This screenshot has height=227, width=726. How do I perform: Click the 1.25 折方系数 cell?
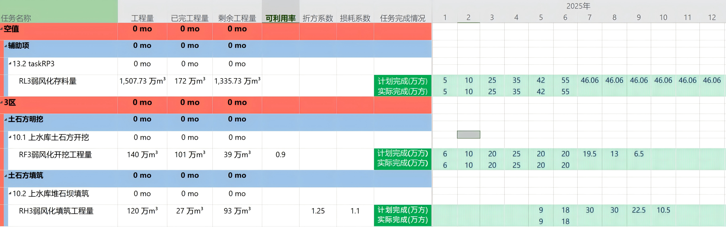318,211
